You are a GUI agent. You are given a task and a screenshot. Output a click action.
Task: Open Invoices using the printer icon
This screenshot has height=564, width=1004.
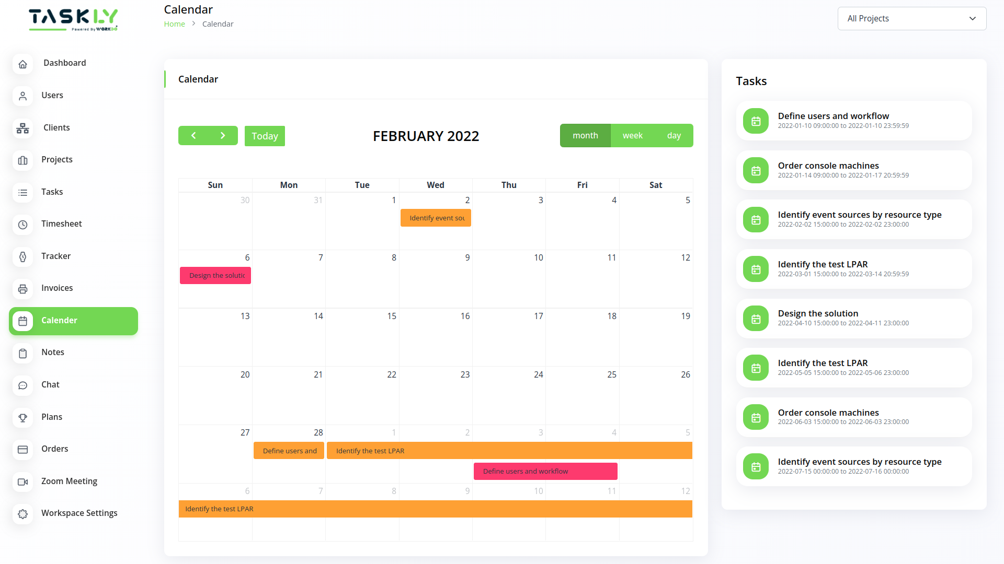pos(23,289)
